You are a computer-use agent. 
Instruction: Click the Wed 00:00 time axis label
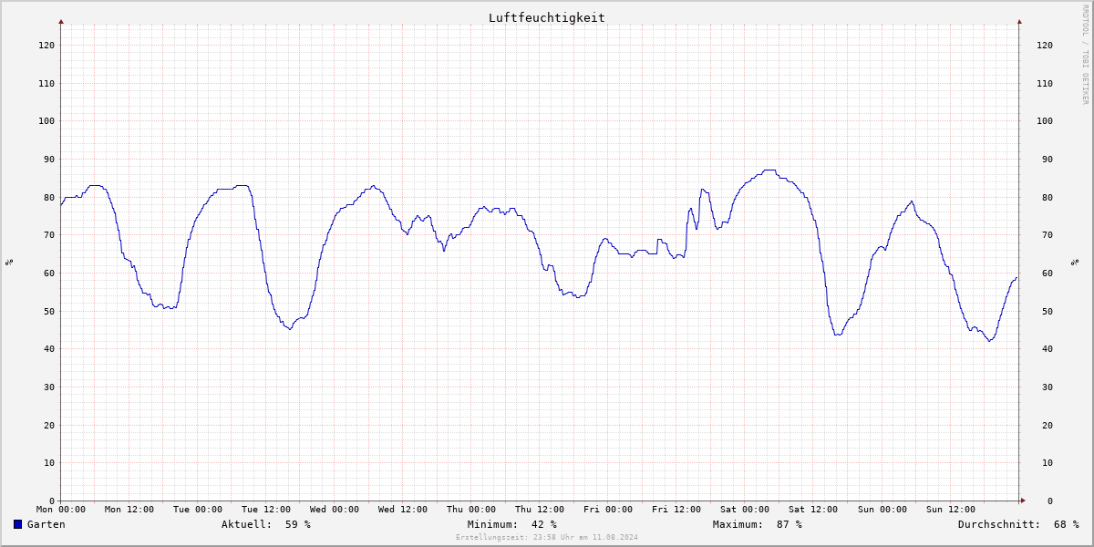pos(335,510)
